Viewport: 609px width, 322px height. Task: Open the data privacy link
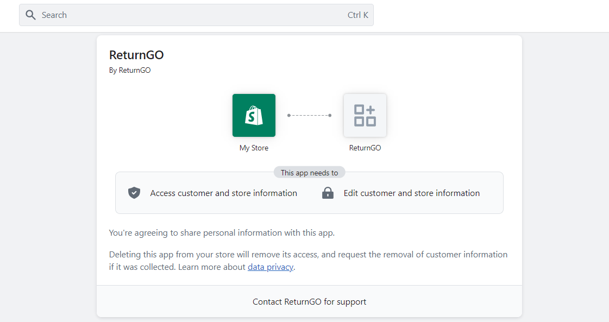[271, 267]
